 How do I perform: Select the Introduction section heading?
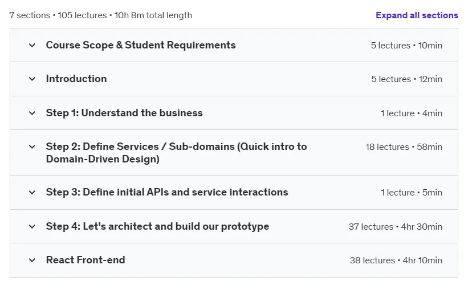(x=76, y=79)
